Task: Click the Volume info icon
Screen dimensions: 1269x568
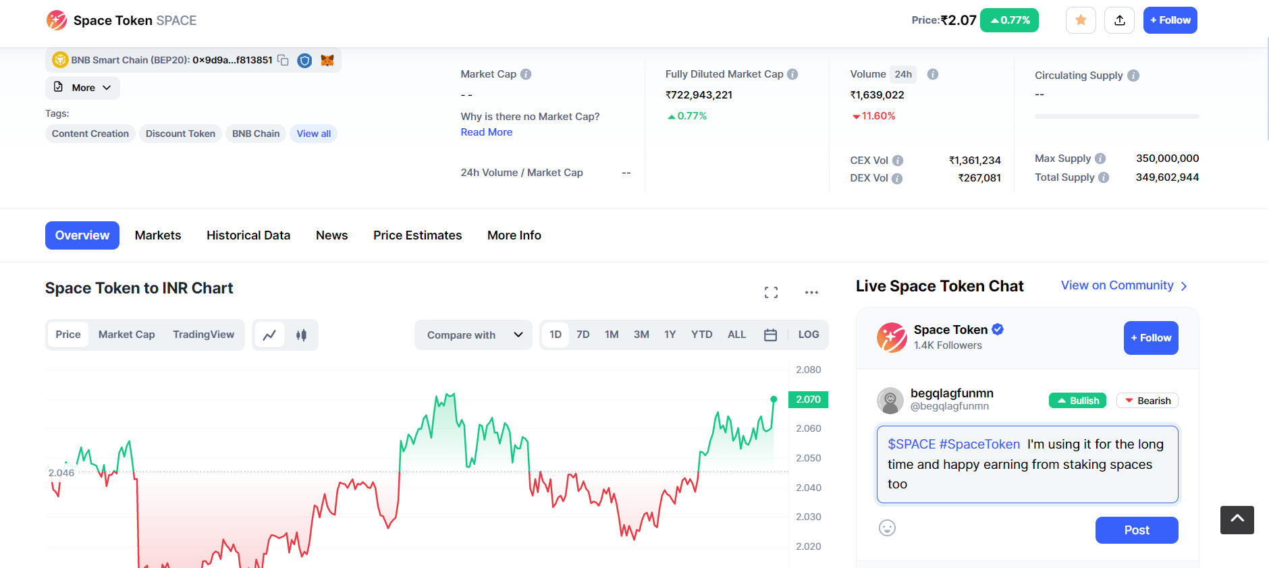Action: pos(933,74)
